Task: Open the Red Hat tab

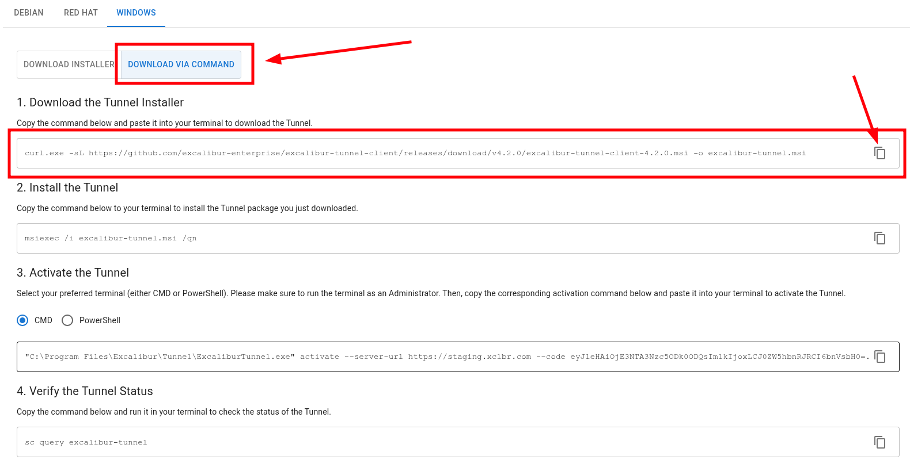Action: coord(81,13)
